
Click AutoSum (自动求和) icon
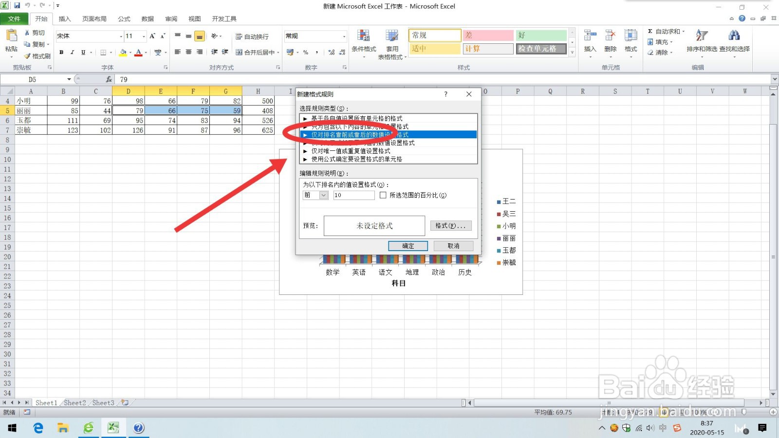(650, 31)
